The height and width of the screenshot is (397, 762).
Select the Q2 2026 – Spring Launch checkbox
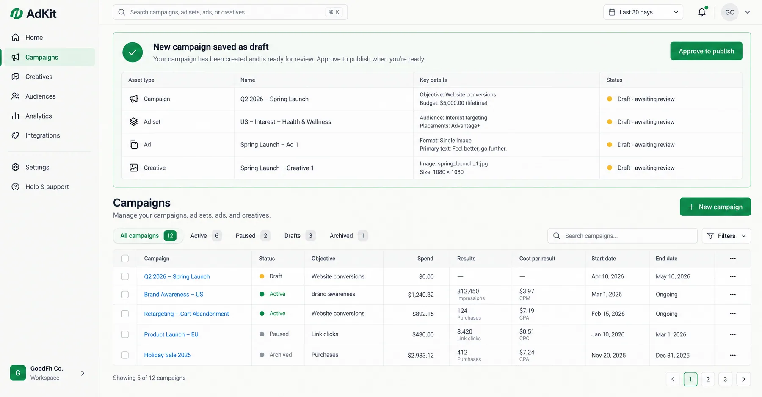125,276
